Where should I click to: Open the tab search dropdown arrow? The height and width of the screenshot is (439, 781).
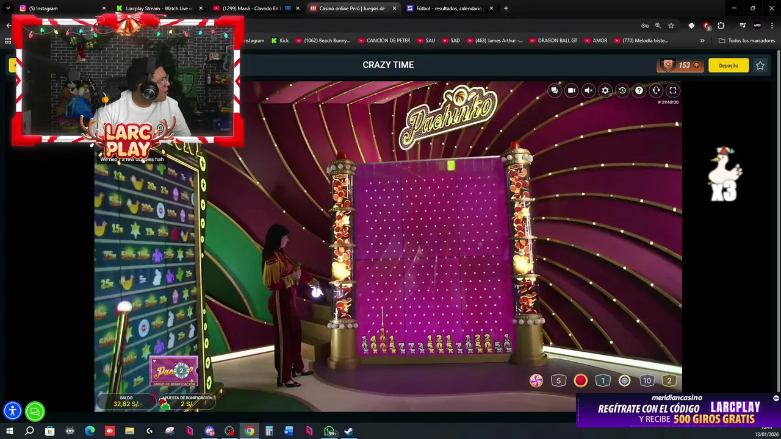tap(7, 9)
